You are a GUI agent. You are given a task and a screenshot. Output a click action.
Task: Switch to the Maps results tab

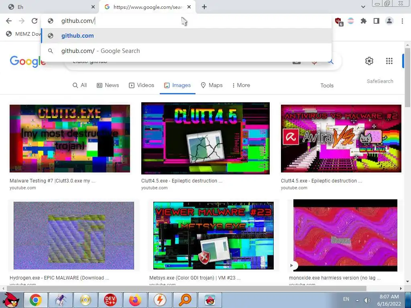click(212, 85)
